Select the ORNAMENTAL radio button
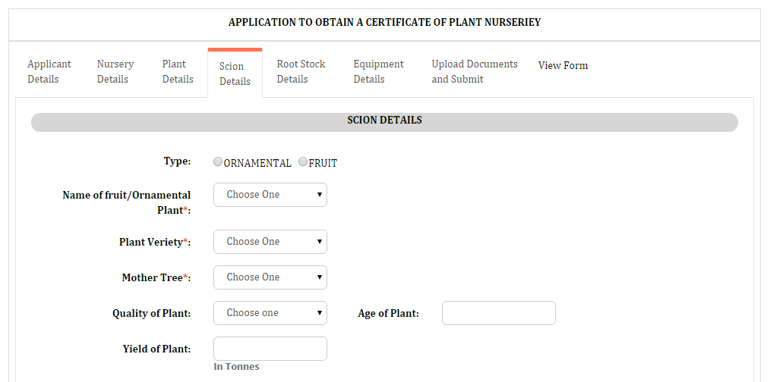Image resolution: width=770 pixels, height=382 pixels. 218,162
